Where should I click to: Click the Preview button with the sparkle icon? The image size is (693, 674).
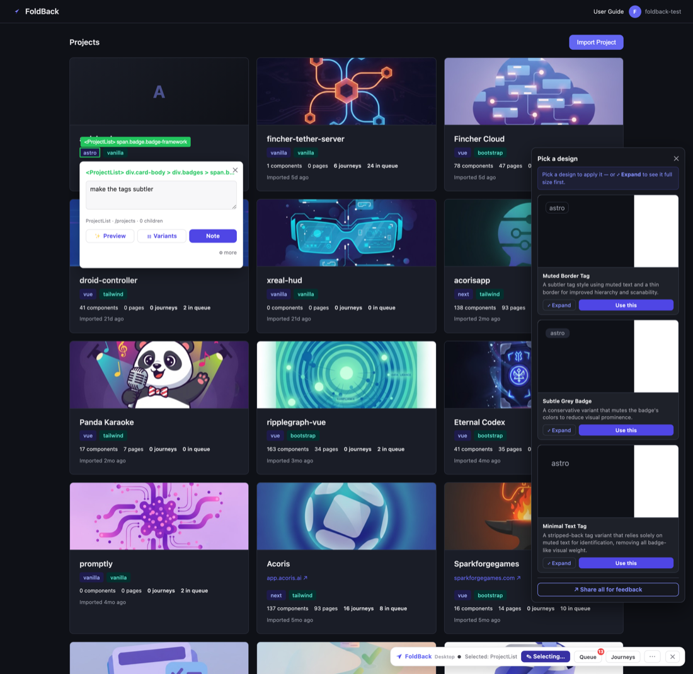110,236
